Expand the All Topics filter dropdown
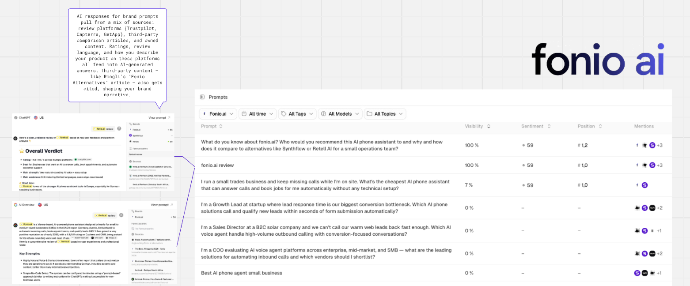The image size is (690, 286). tap(385, 114)
